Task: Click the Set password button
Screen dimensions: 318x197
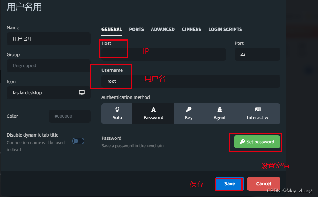Action: coord(257,142)
